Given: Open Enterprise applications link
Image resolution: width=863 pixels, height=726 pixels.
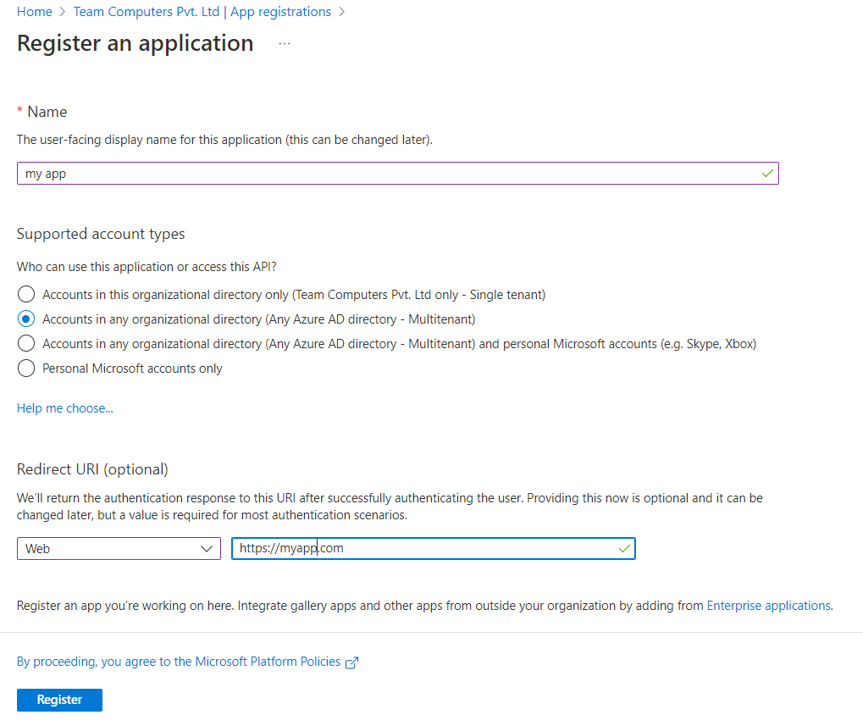Looking at the screenshot, I should (769, 606).
